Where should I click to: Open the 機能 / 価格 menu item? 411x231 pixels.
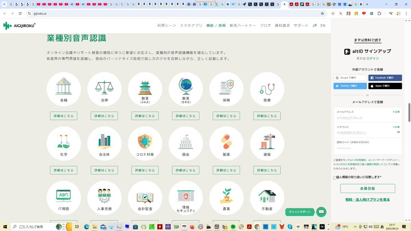pyautogui.click(x=216, y=26)
